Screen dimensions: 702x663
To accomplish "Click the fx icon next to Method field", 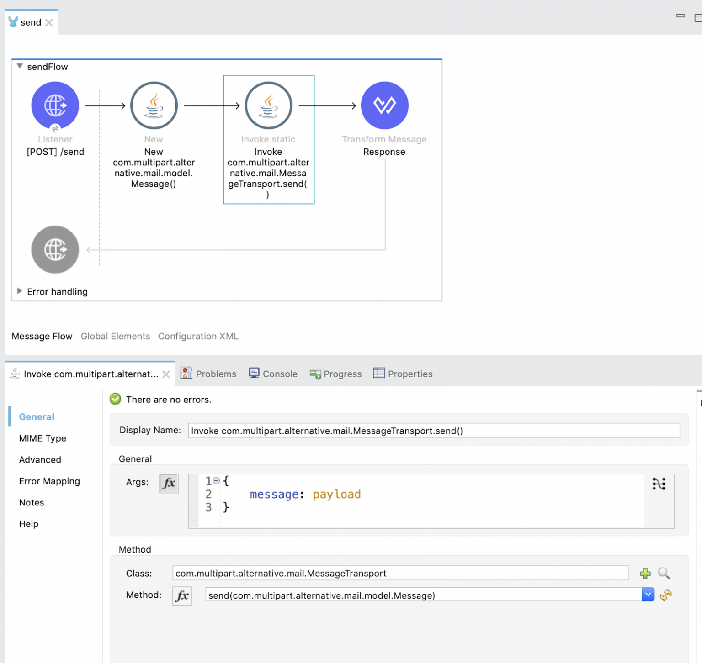I will tap(182, 595).
